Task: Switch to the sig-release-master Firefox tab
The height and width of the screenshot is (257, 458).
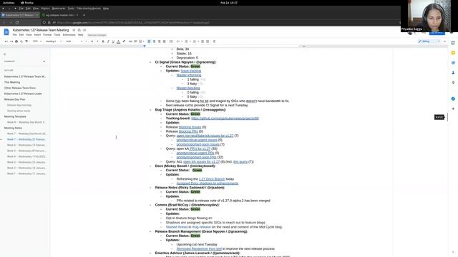Action: (60, 15)
